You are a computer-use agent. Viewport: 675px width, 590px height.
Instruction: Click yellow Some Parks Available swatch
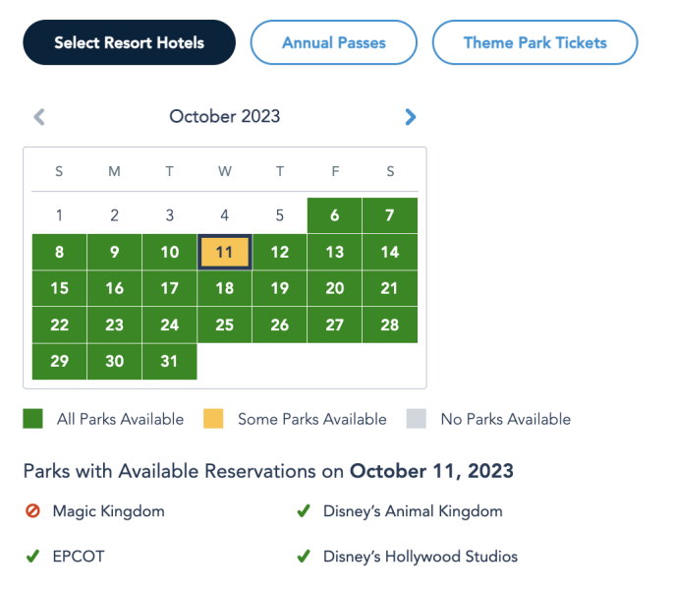[x=213, y=419]
